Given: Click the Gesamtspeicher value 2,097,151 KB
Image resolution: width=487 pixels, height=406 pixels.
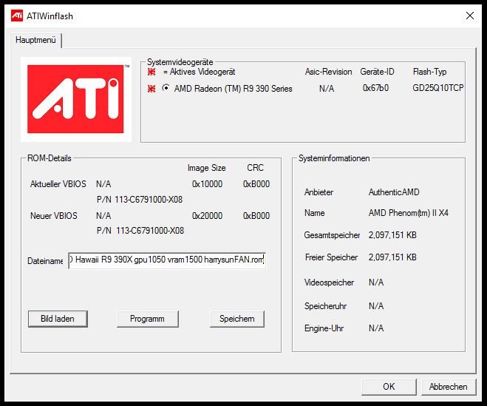Looking at the screenshot, I should [392, 235].
